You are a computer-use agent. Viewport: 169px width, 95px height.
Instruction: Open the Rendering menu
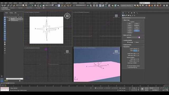point(54,3)
